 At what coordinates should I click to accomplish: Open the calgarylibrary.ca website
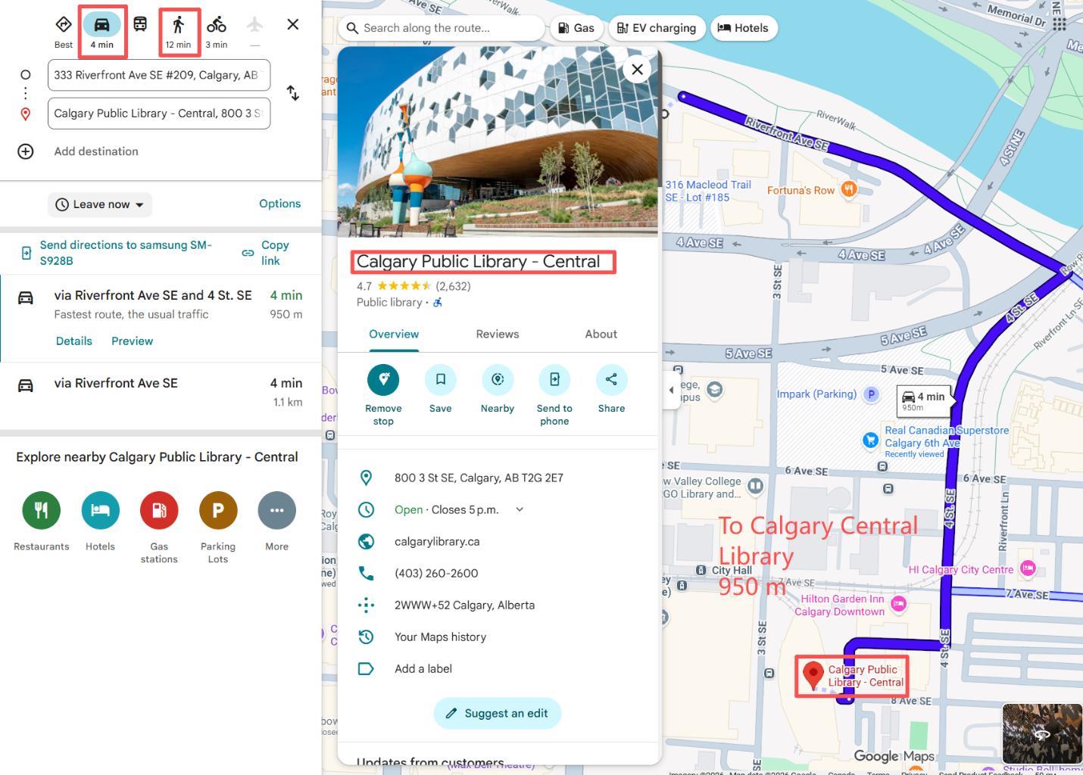499,541
